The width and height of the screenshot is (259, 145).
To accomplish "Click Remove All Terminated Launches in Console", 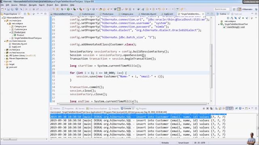I will point(211,108).
